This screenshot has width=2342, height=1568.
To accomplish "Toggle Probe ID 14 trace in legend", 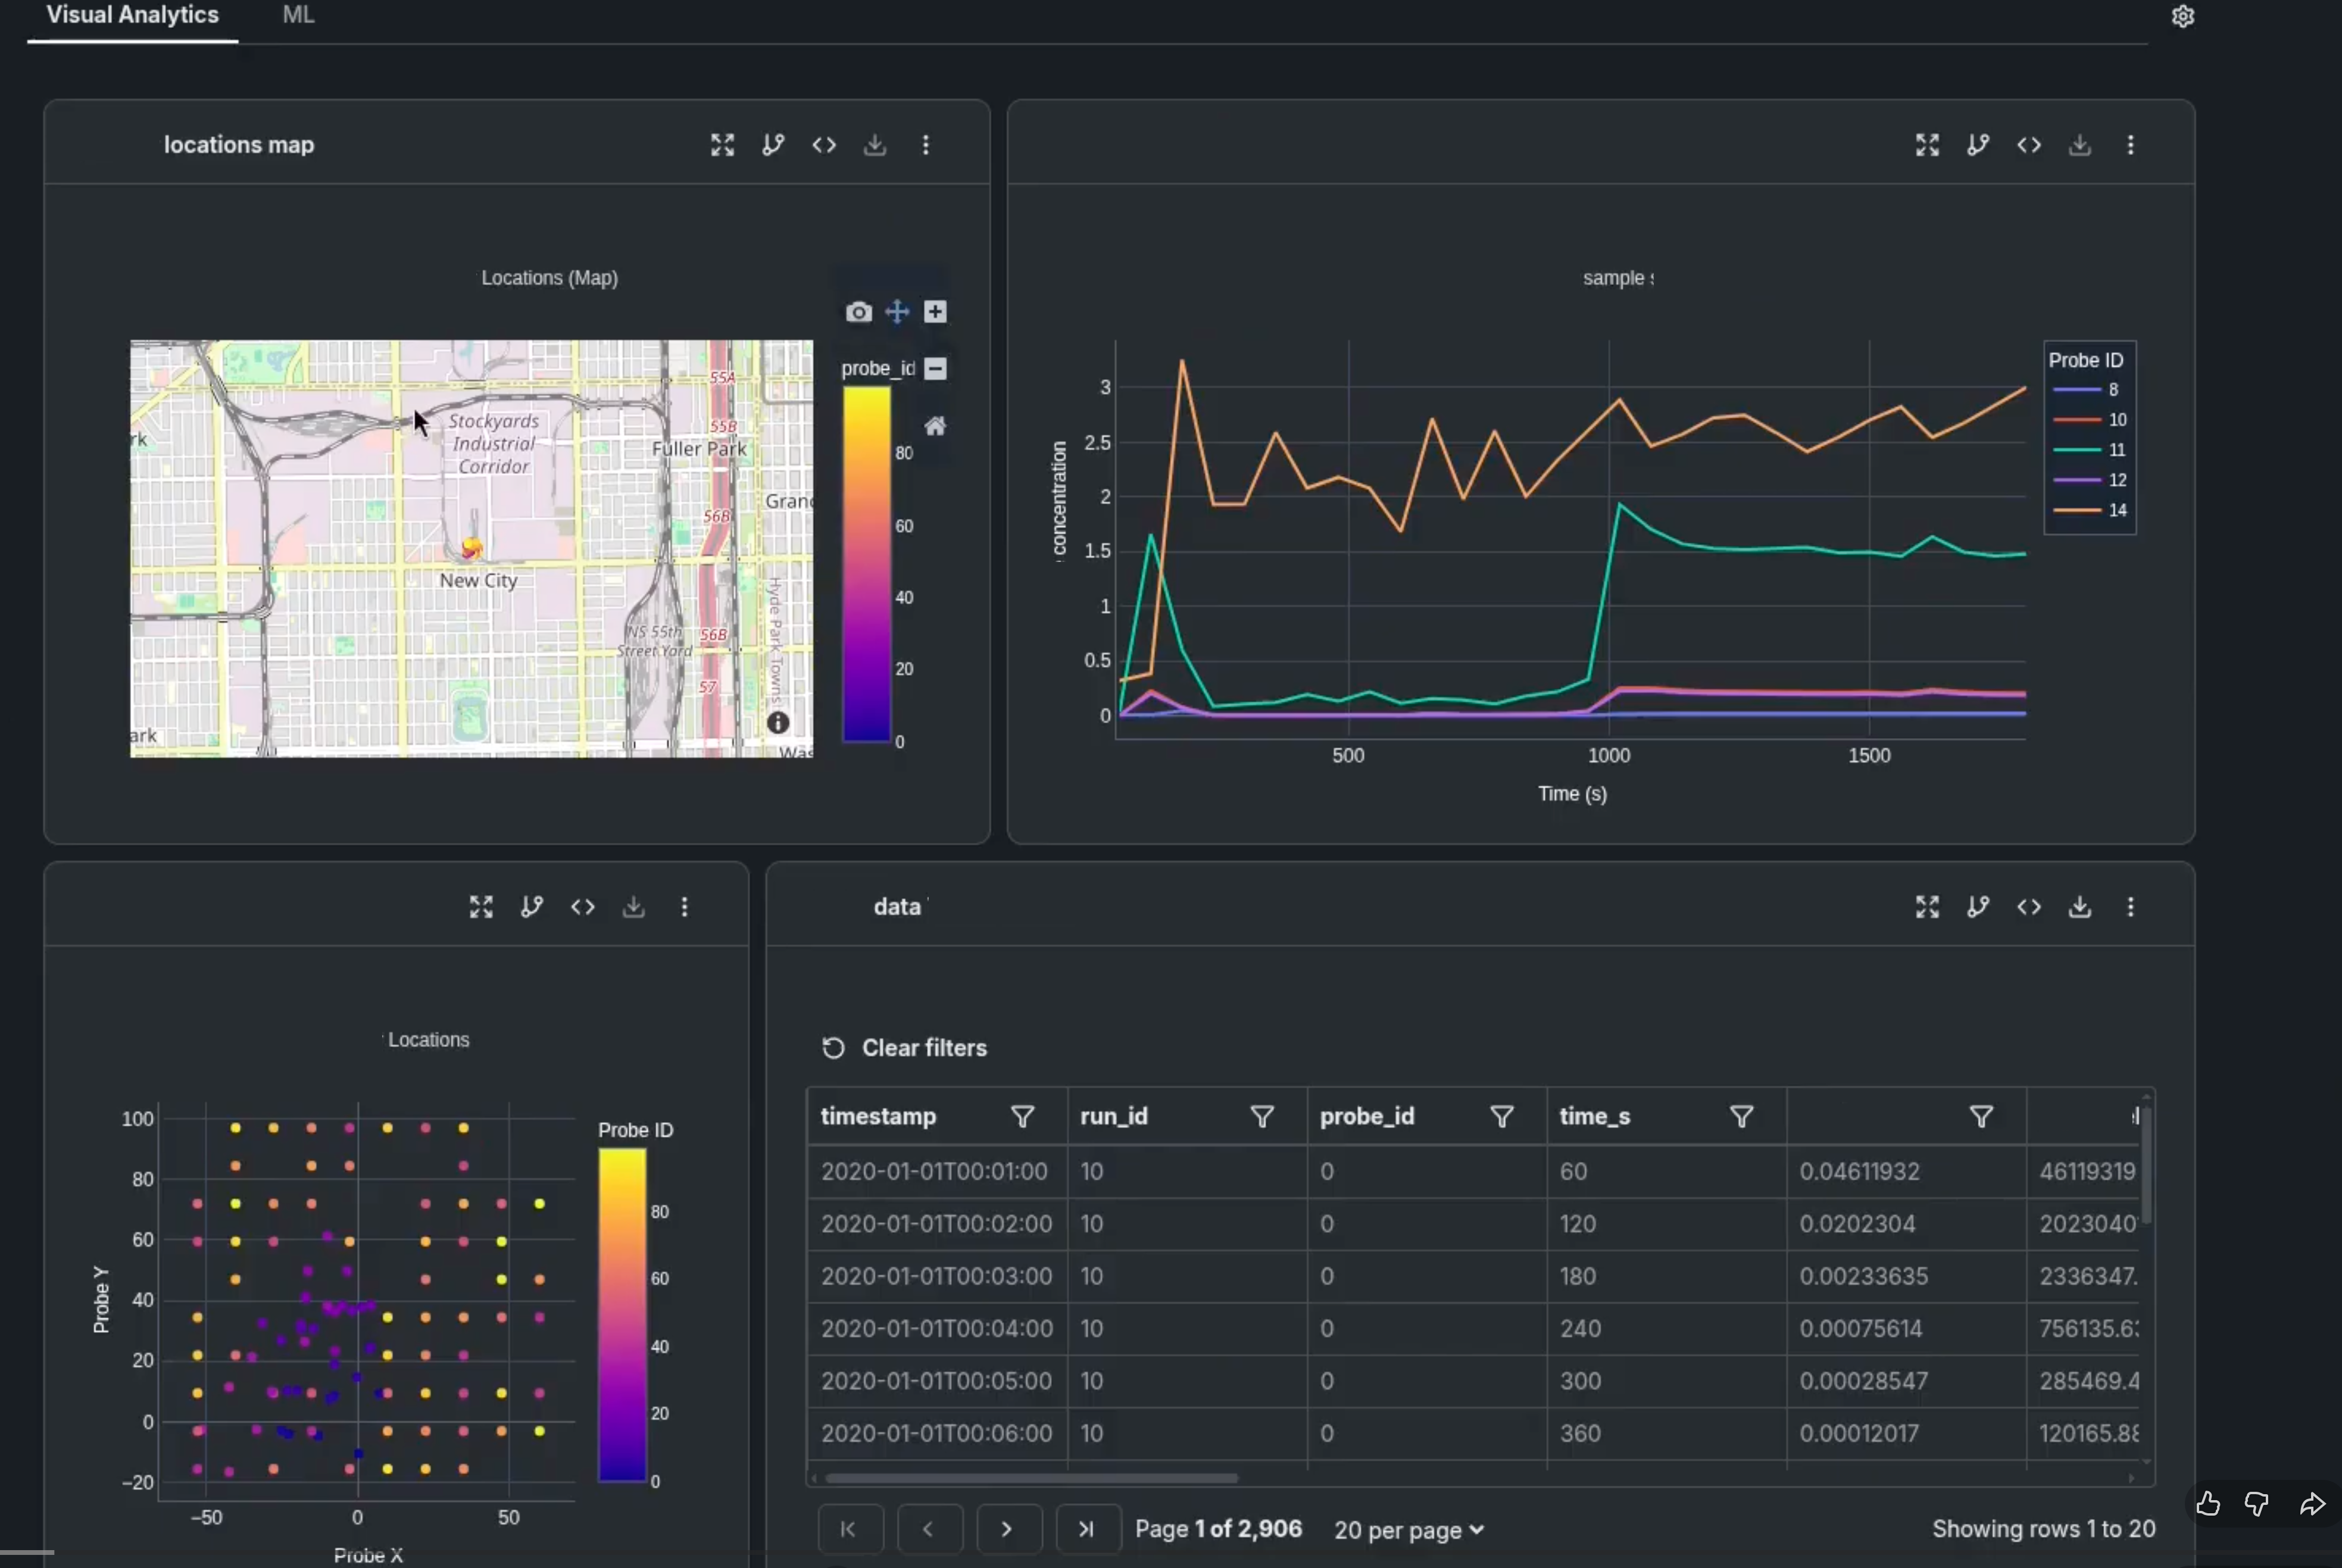I will (2090, 511).
